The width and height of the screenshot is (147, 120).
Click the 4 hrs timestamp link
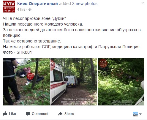21,10
